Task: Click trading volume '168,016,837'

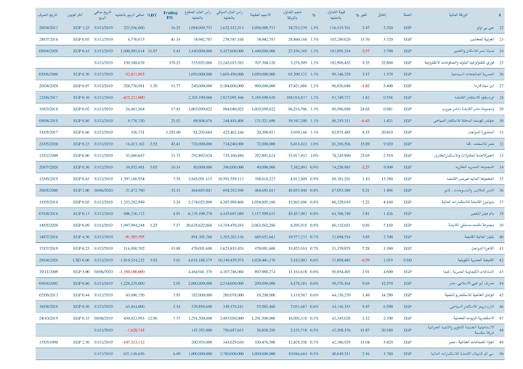Action: [x=296, y=98]
